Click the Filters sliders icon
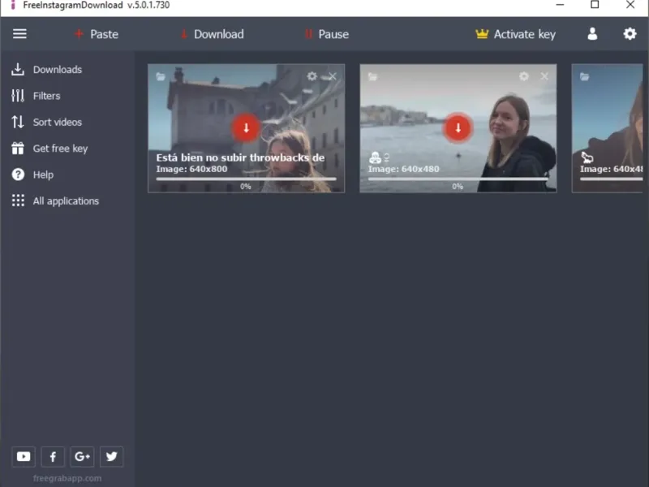The height and width of the screenshot is (487, 649). [18, 96]
